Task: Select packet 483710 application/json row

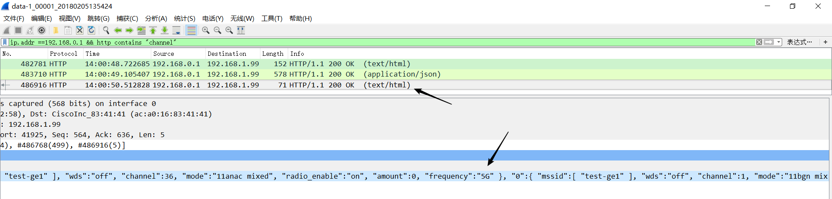Action: pos(416,74)
